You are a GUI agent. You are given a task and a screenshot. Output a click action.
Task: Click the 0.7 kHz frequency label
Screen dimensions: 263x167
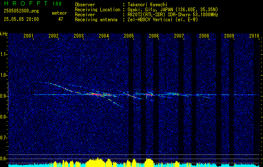click(x=3, y=138)
